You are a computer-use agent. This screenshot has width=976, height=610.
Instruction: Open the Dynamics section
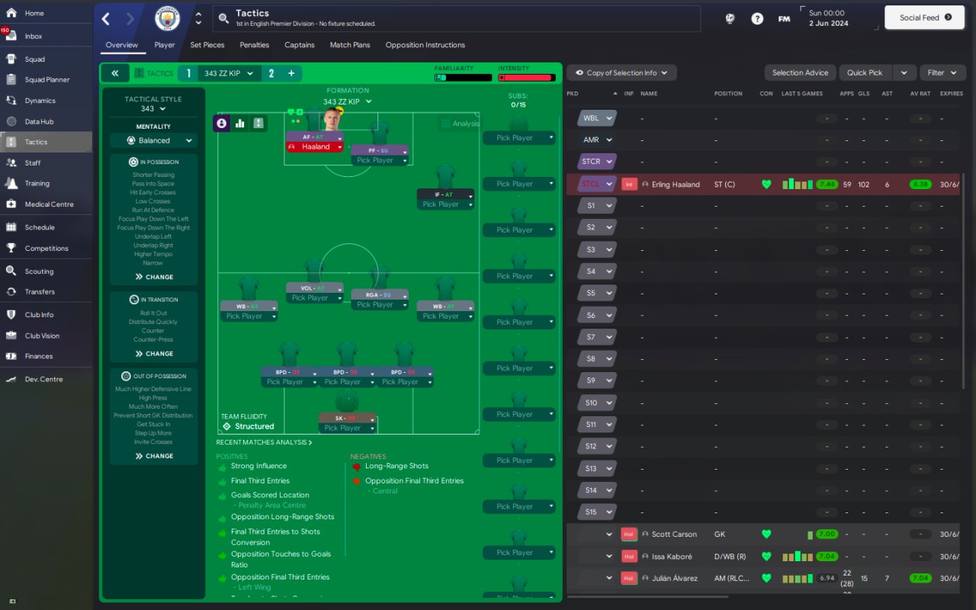coord(40,101)
